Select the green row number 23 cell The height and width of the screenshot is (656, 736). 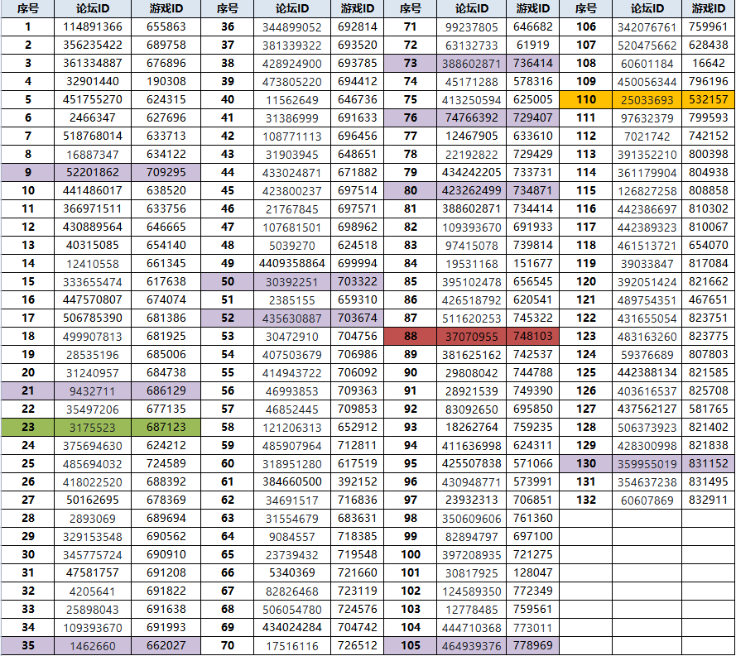click(27, 427)
